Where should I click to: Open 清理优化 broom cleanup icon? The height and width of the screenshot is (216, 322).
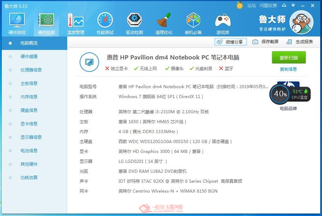point(164,23)
